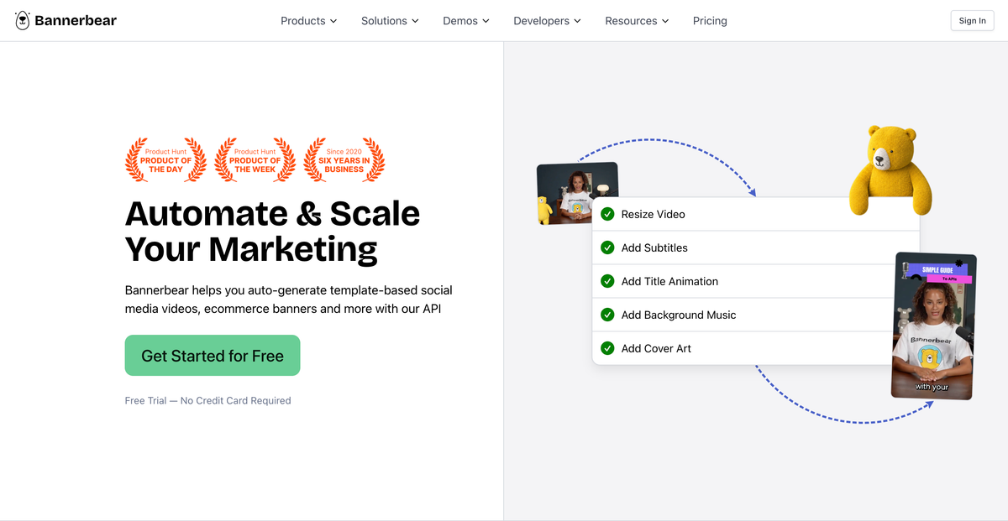The width and height of the screenshot is (1008, 521).
Task: Click the Product of the Day badge
Action: pos(165,159)
